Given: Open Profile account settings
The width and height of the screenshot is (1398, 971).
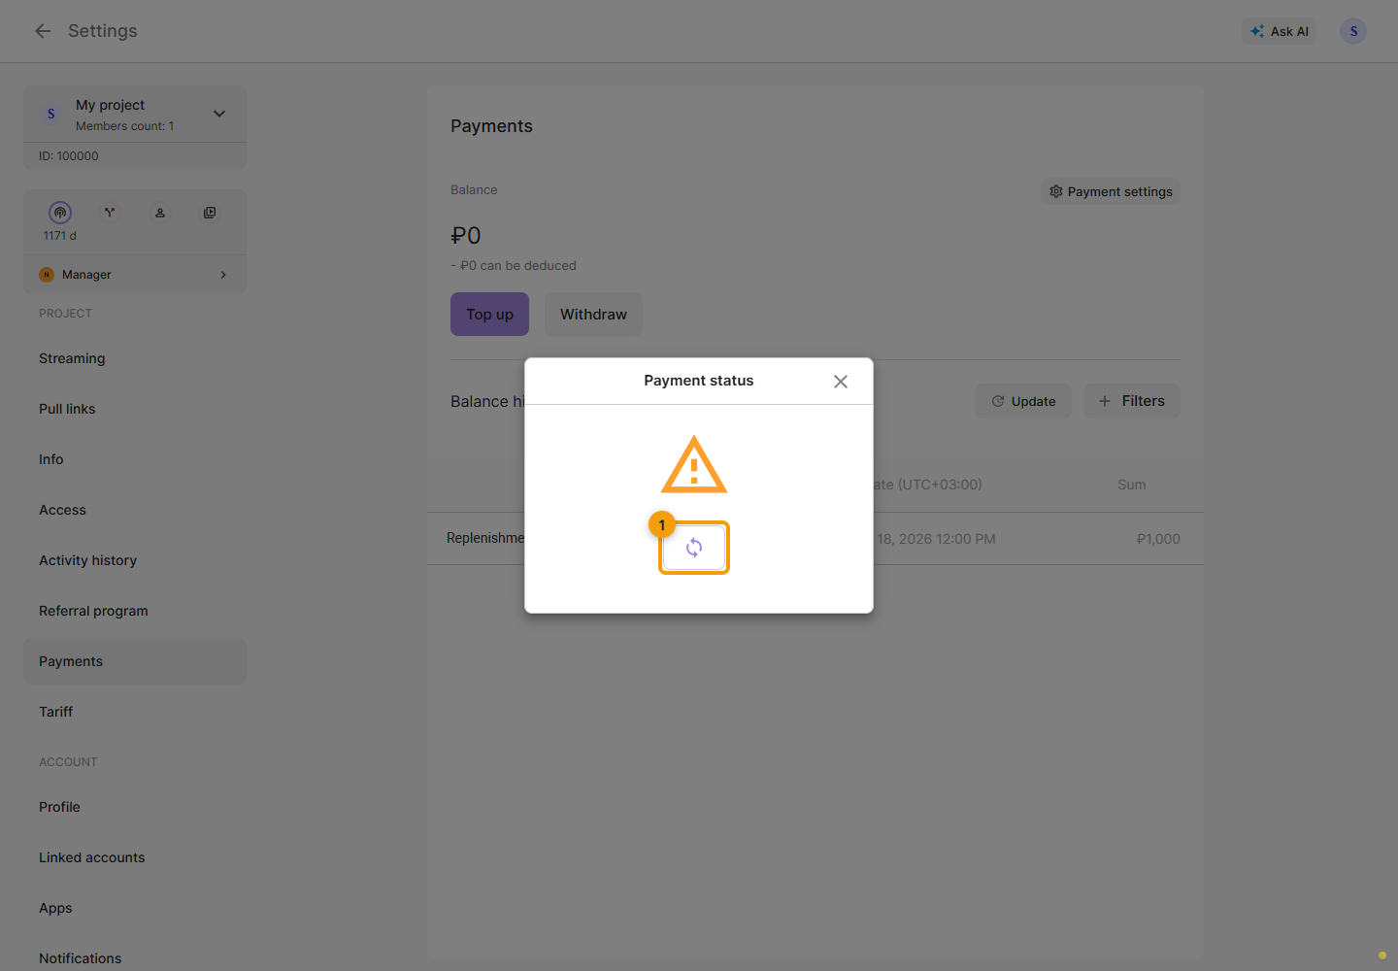Looking at the screenshot, I should click(x=135, y=807).
